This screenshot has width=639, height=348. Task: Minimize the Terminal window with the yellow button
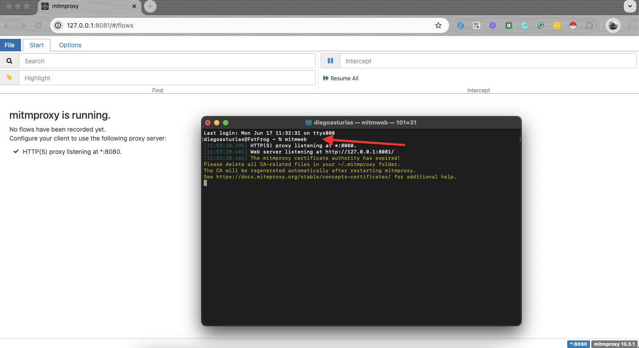[x=217, y=123]
